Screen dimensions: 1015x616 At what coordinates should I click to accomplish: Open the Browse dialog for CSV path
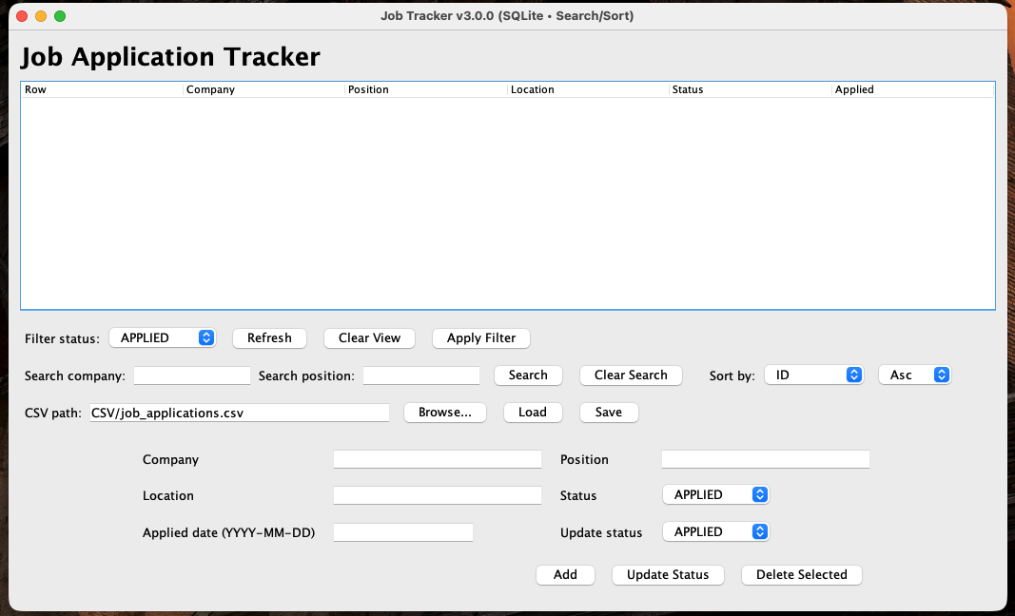pyautogui.click(x=444, y=412)
